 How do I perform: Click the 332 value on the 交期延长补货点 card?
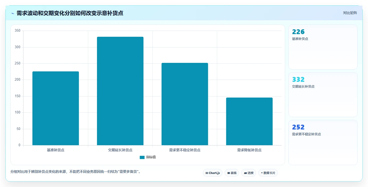pos(298,80)
